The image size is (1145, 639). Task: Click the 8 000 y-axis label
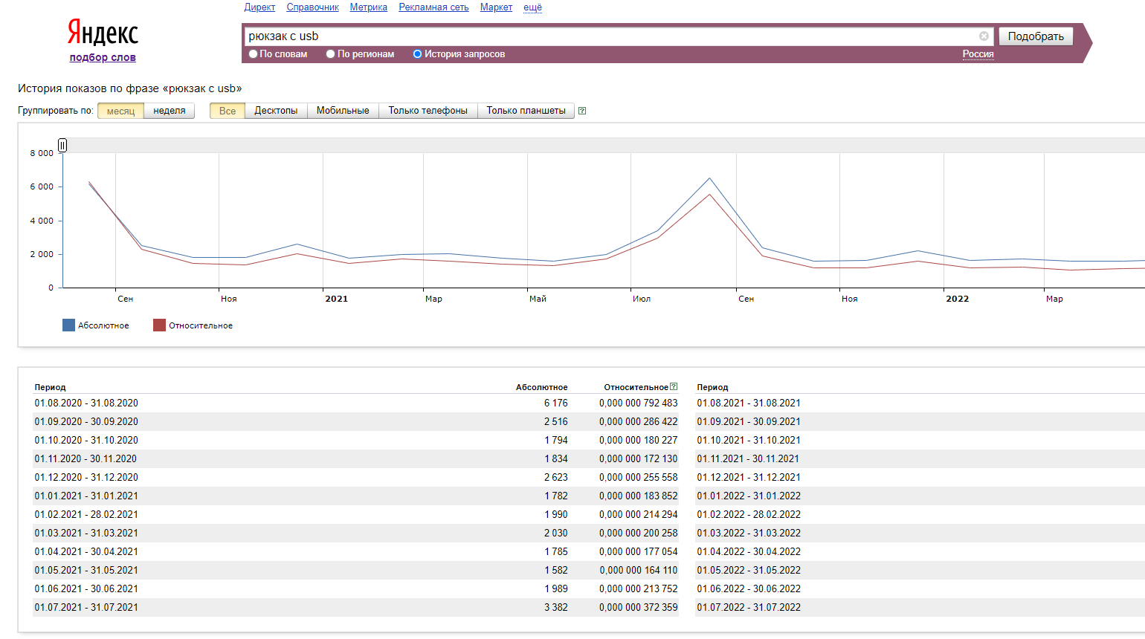(x=42, y=153)
